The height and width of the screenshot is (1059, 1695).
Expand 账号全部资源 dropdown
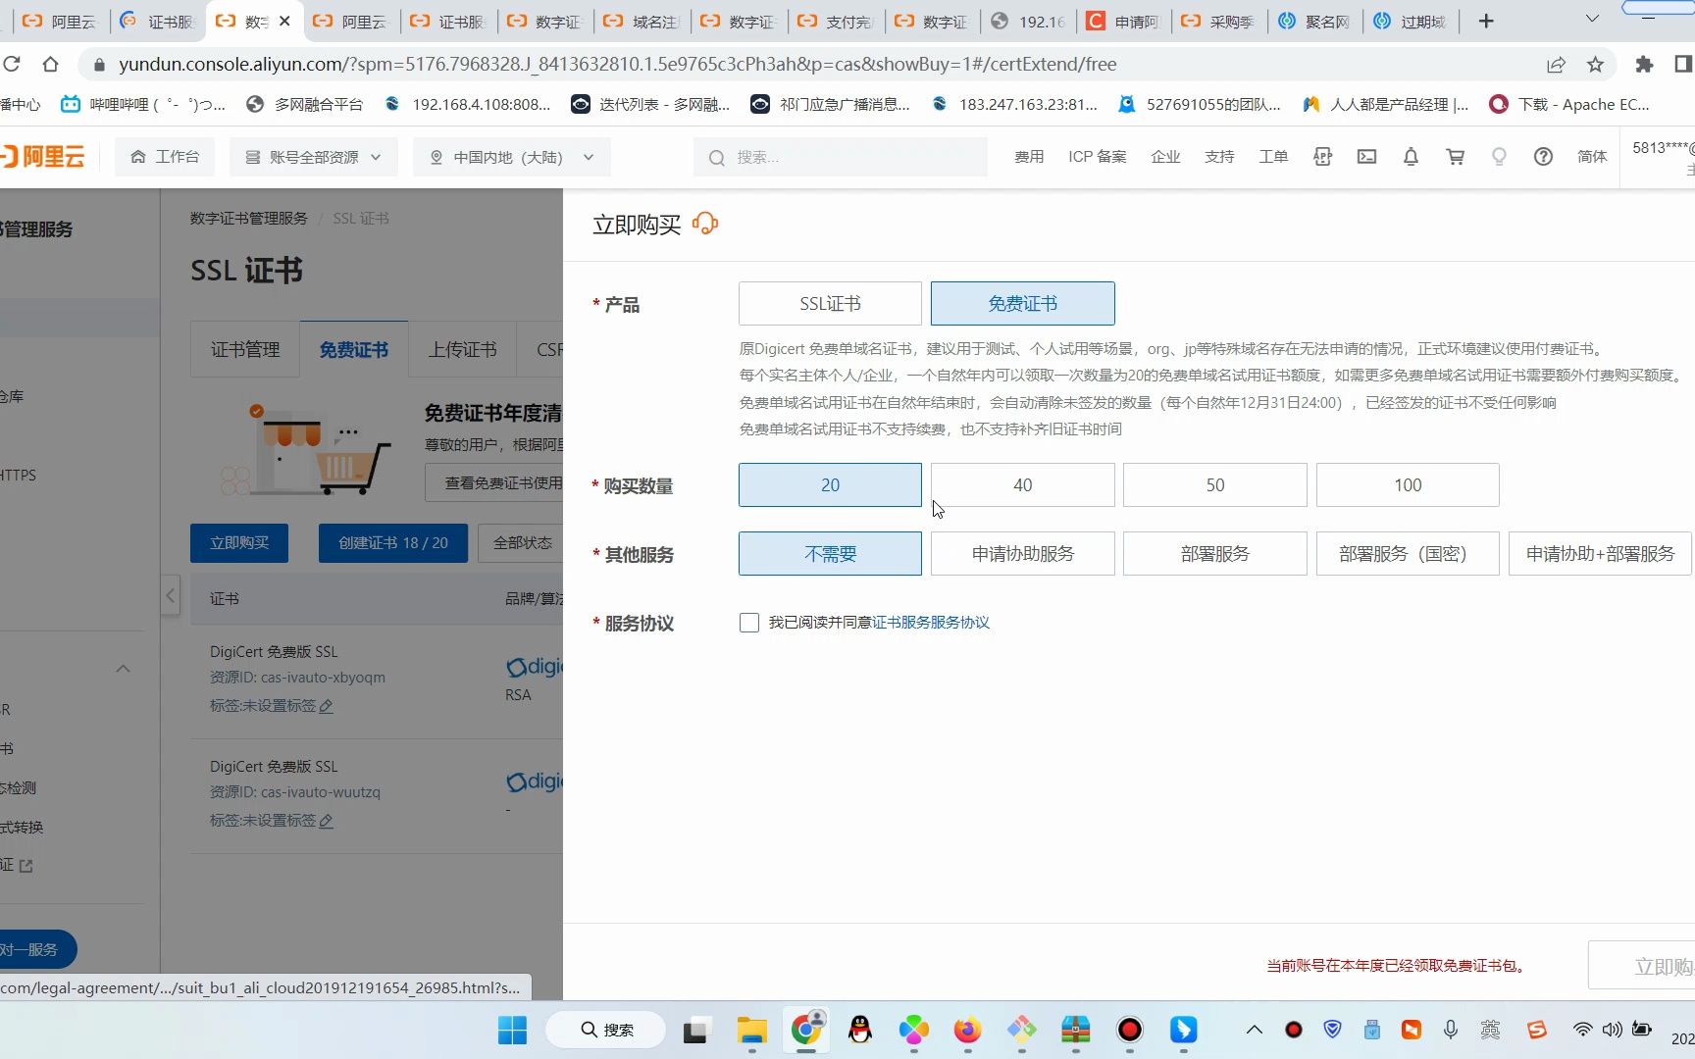click(x=313, y=157)
